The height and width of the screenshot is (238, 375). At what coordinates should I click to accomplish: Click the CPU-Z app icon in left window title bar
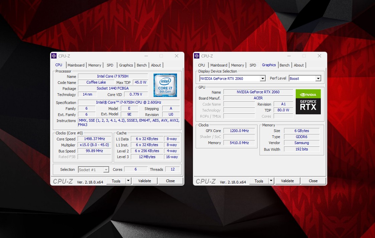tap(54, 56)
